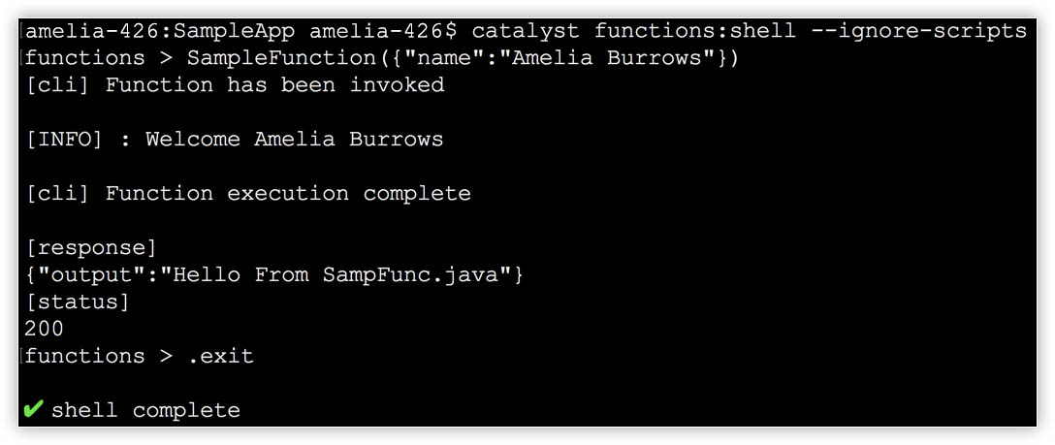Click the green checkmark before shell complete
This screenshot has height=445, width=1055.
(33, 409)
